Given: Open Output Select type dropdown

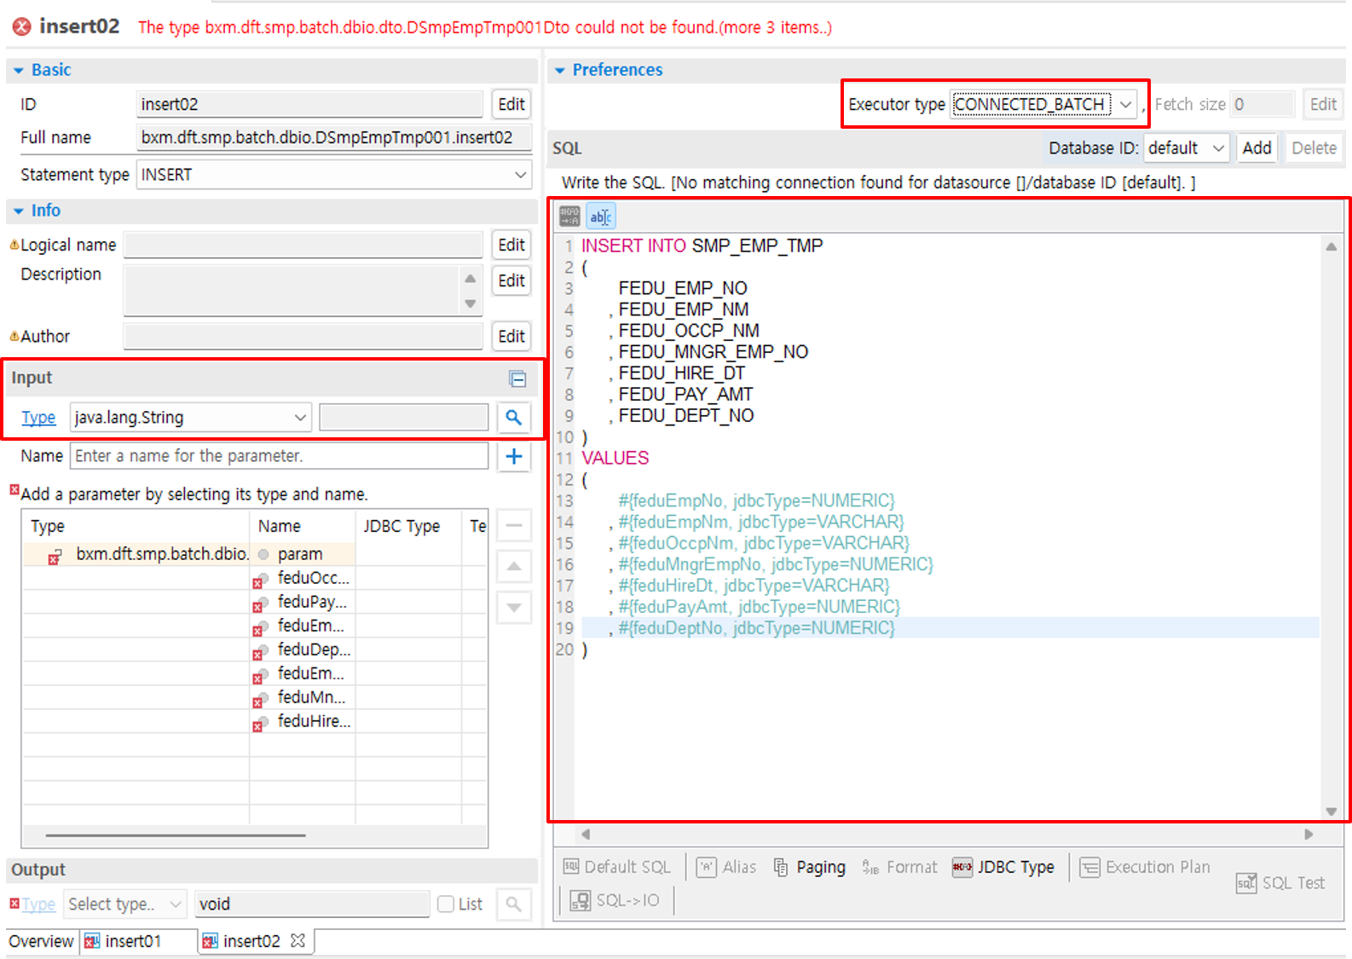Looking at the screenshot, I should [x=176, y=904].
